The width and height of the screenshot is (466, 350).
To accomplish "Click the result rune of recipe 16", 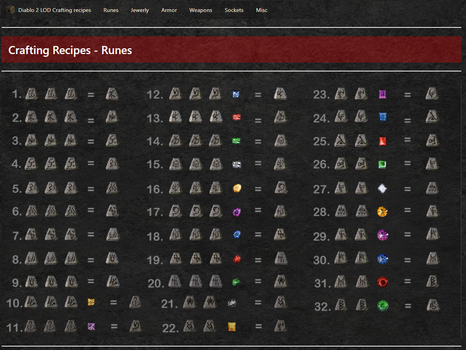I will click(x=280, y=188).
